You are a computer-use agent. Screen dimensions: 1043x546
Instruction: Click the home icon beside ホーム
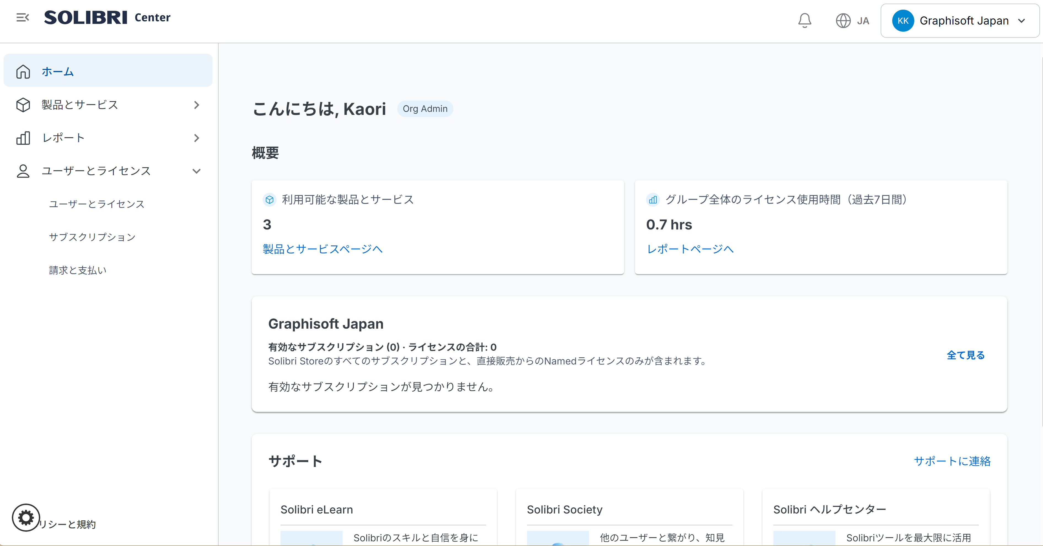point(23,72)
